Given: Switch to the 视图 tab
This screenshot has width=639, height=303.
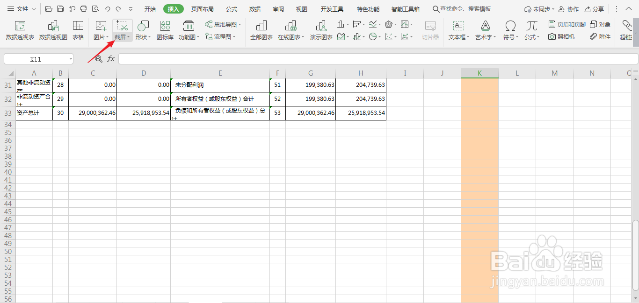Looking at the screenshot, I should click(302, 9).
